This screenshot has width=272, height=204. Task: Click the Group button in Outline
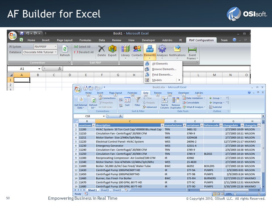(215, 98)
